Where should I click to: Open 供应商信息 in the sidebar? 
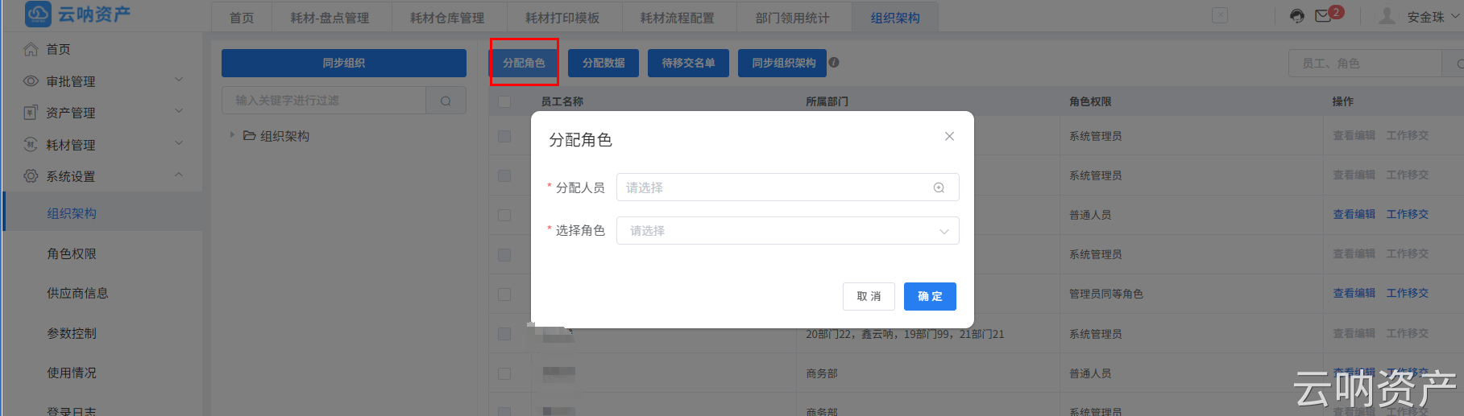point(77,293)
